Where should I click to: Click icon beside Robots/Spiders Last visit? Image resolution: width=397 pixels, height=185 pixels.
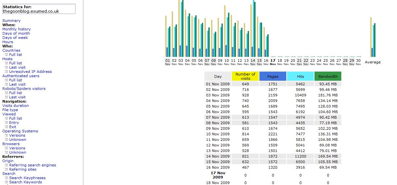(x=6, y=97)
